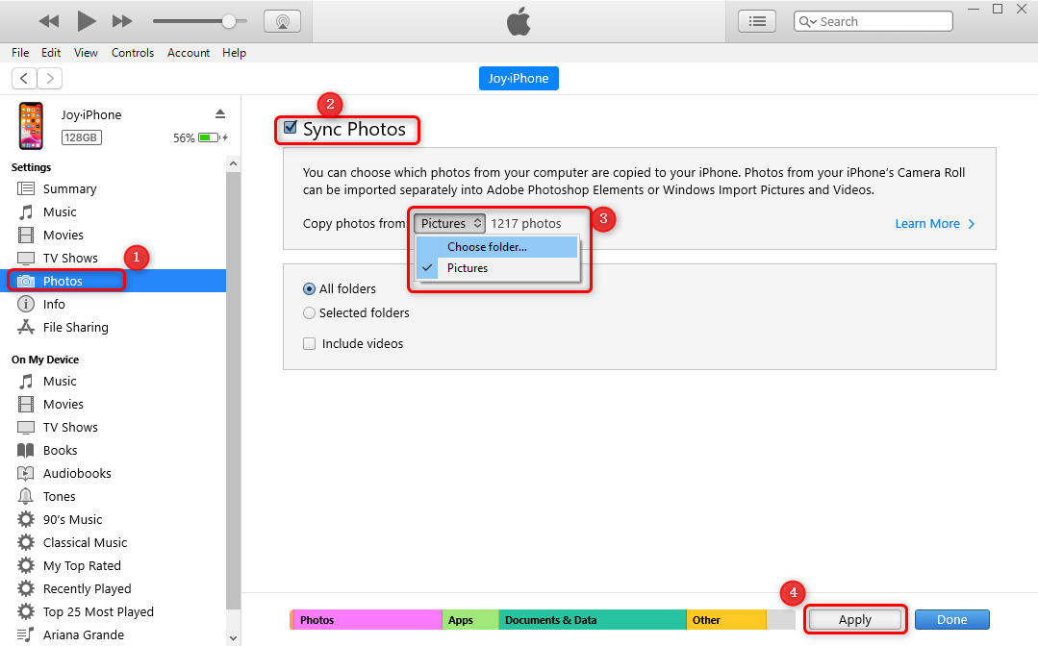1038x646 pixels.
Task: Select the checked Pictures menu option
Action: [x=497, y=268]
